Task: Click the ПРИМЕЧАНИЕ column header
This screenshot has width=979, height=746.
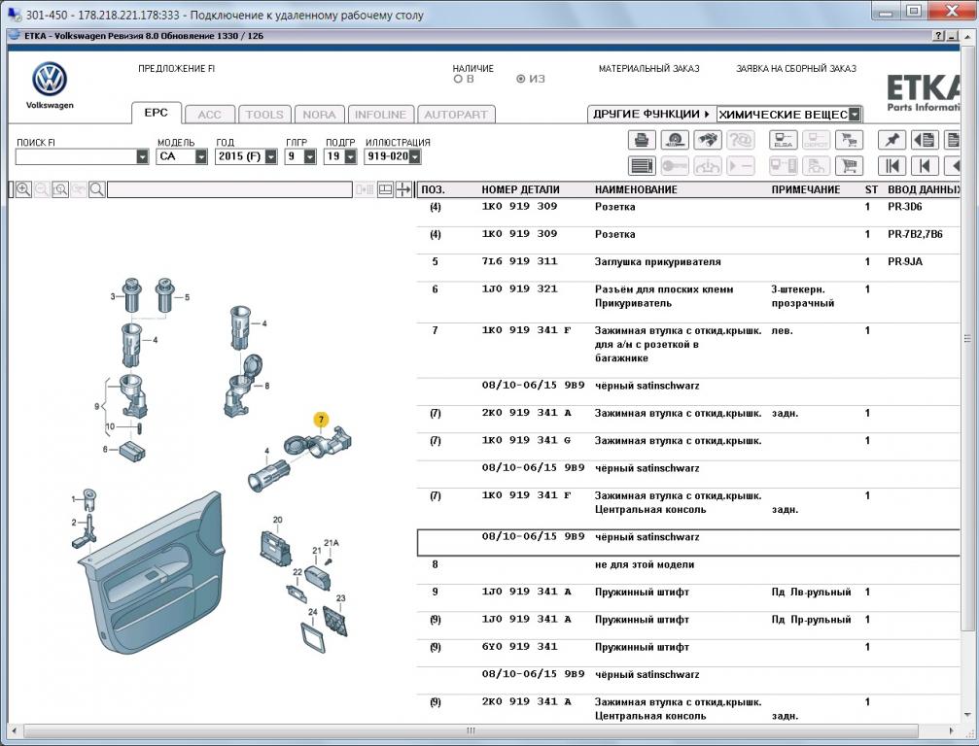Action: click(805, 189)
